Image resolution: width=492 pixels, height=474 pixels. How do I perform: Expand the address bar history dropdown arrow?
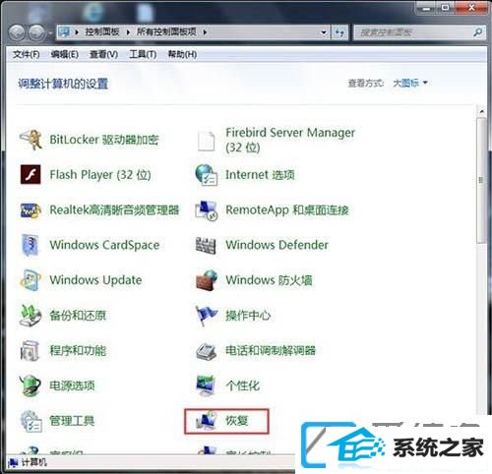(x=324, y=32)
